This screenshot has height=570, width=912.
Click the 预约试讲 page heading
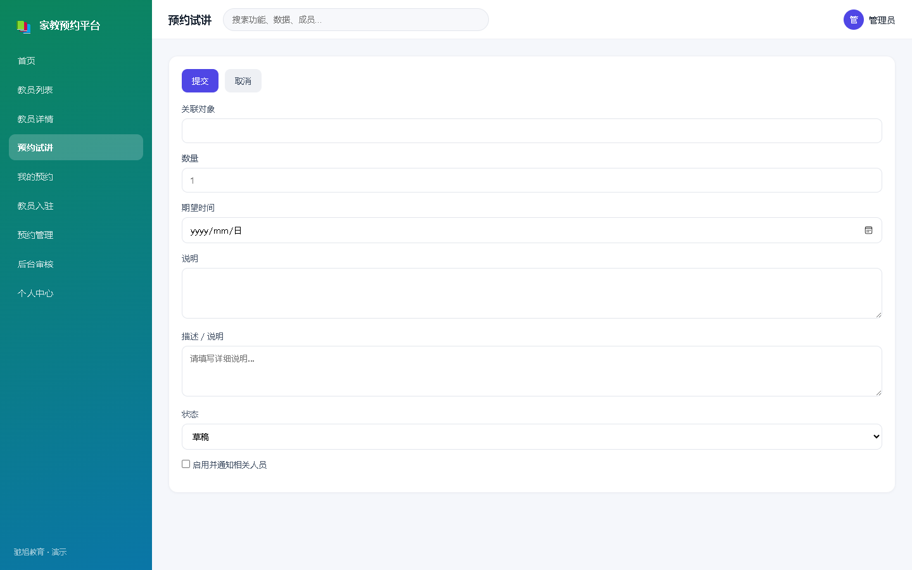pos(189,20)
